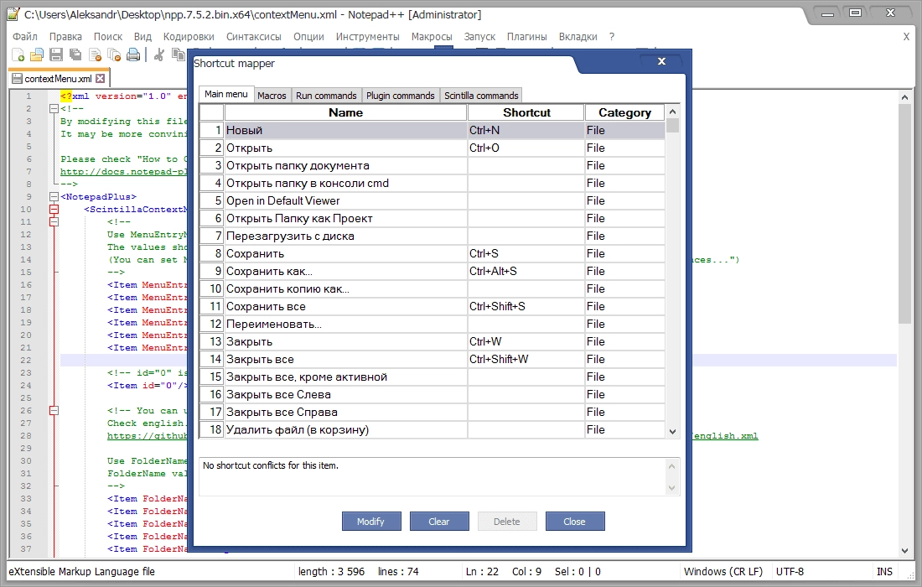Collapse the comment fold at line 11
The width and height of the screenshot is (922, 587).
[x=54, y=221]
